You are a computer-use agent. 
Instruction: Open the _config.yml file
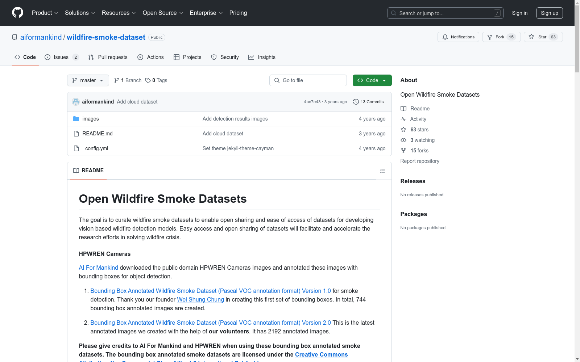pyautogui.click(x=95, y=148)
